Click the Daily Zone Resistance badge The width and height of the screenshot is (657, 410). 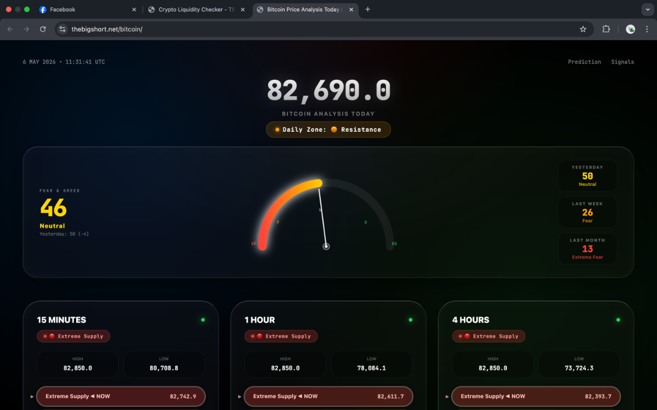pos(328,130)
